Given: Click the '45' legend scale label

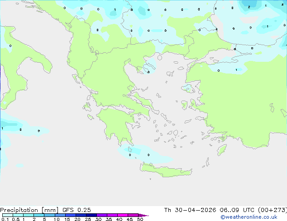Looking at the screenshot, I should [x=129, y=219].
